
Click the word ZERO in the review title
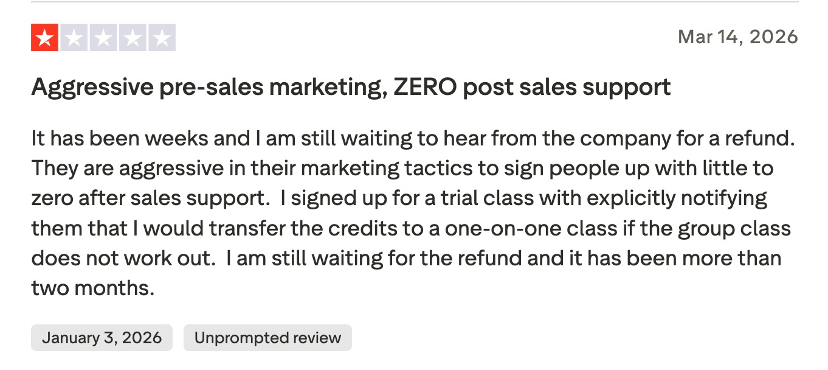[x=424, y=88]
